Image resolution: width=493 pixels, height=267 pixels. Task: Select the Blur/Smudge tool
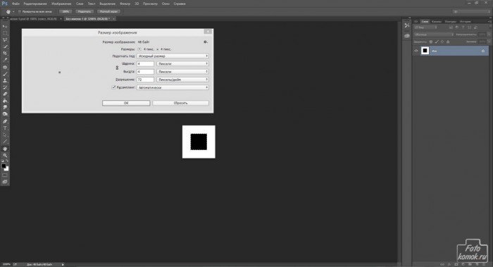pyautogui.click(x=5, y=108)
